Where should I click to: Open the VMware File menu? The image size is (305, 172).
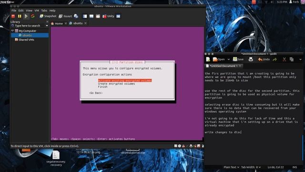click(x=14, y=11)
